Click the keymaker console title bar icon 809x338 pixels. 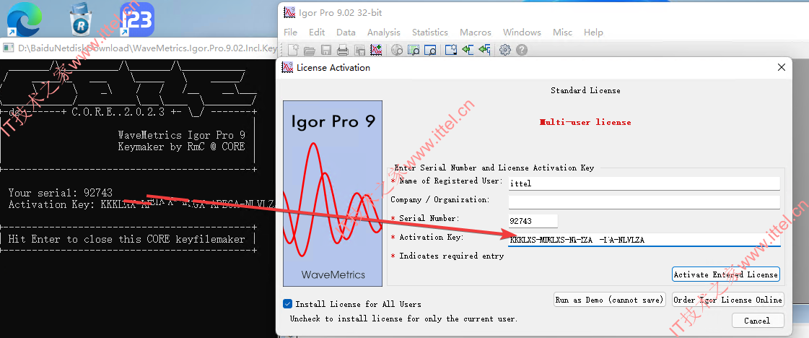pos(8,48)
